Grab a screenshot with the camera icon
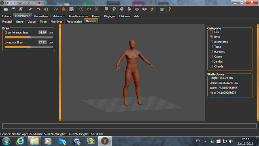Viewport: 259px width, 146px height. coord(162,9)
